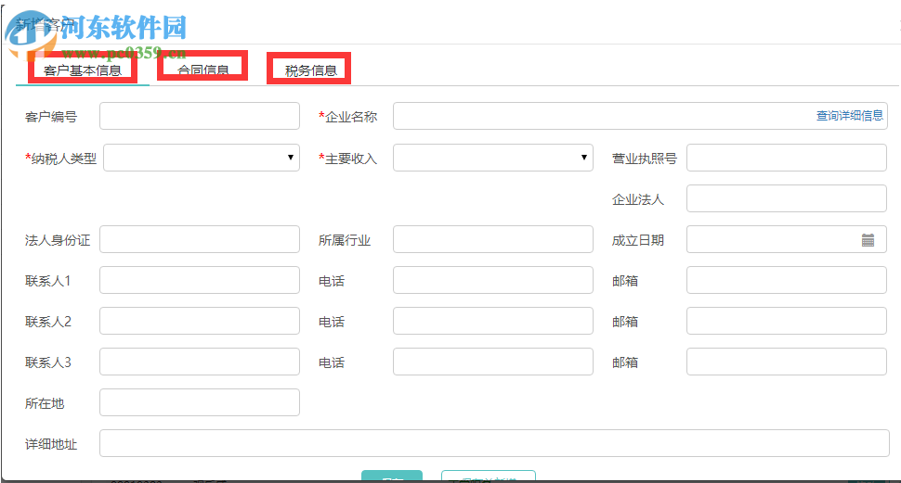Select the 邮箱 field in 联系人3 row

(787, 362)
